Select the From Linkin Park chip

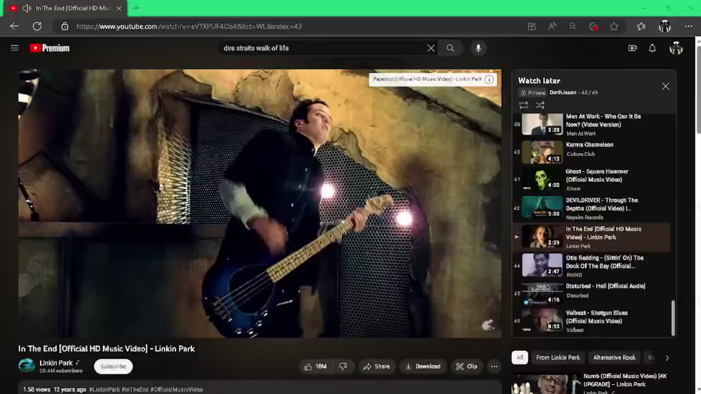[558, 357]
